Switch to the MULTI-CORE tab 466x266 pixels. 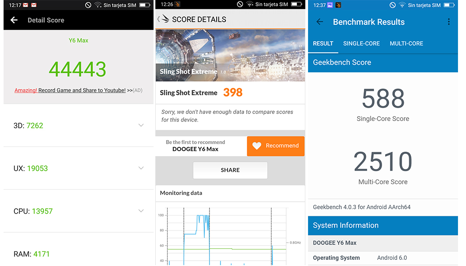point(406,43)
